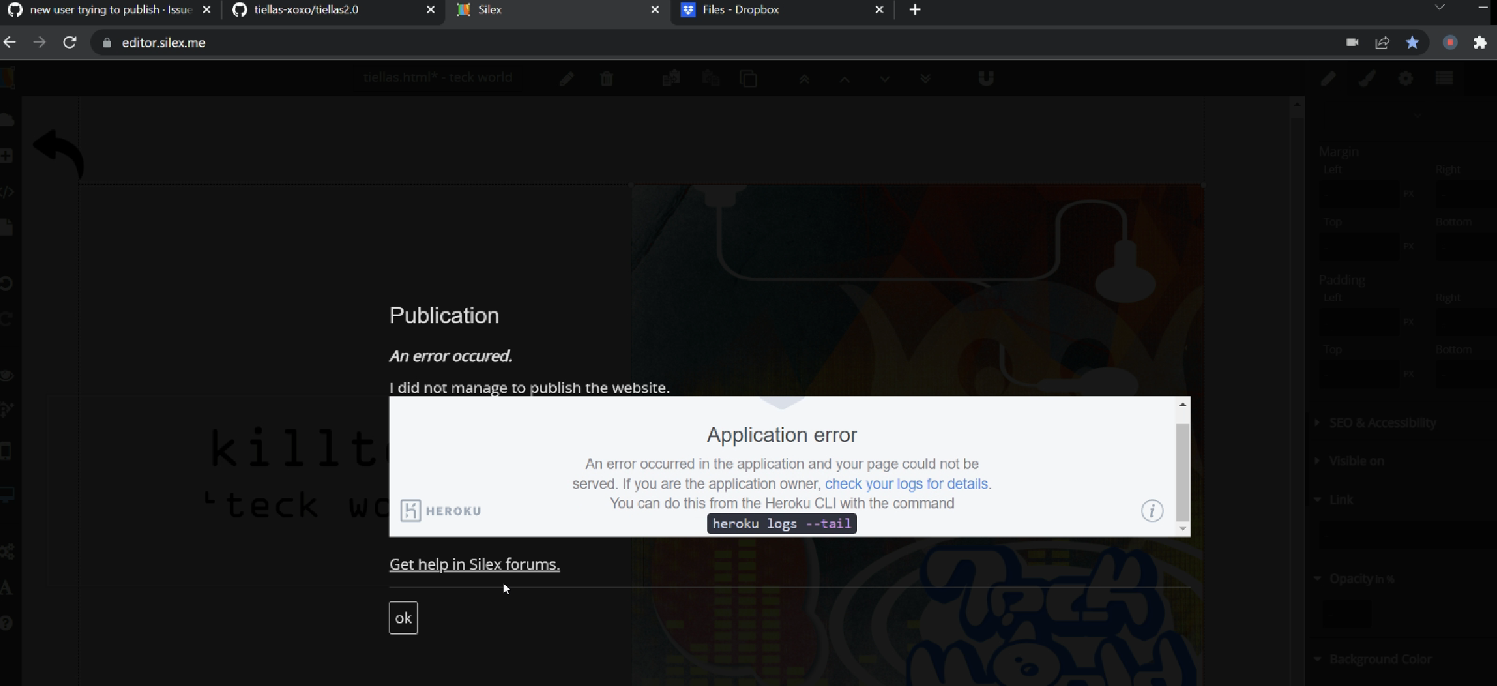
Task: Paste element with the paste toolbar icon
Action: (711, 78)
